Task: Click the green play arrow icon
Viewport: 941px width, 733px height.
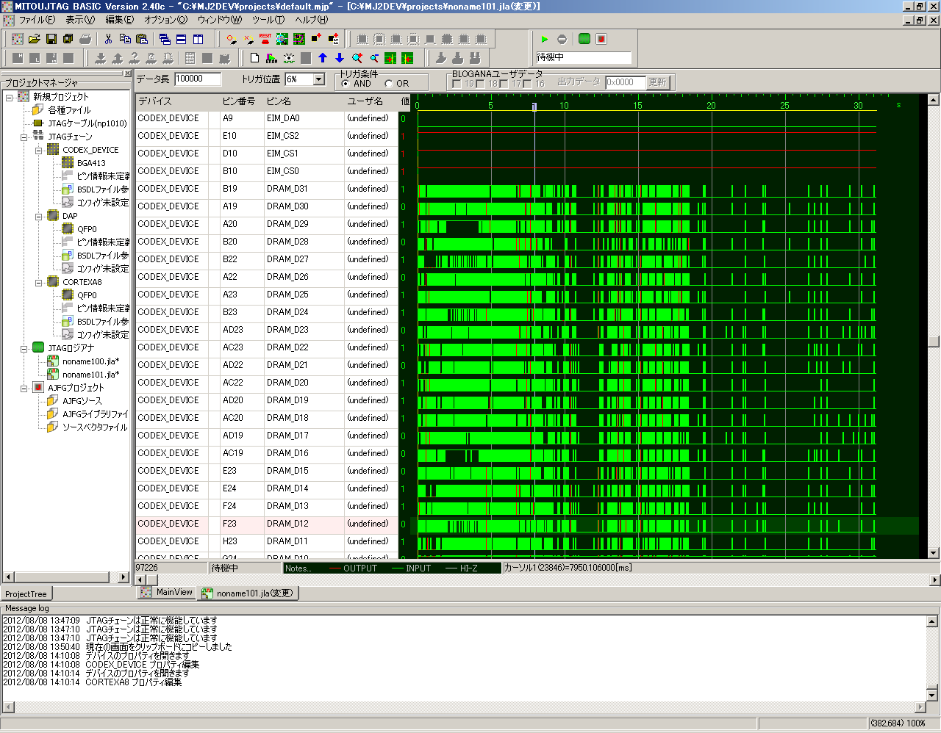Action: tap(545, 39)
